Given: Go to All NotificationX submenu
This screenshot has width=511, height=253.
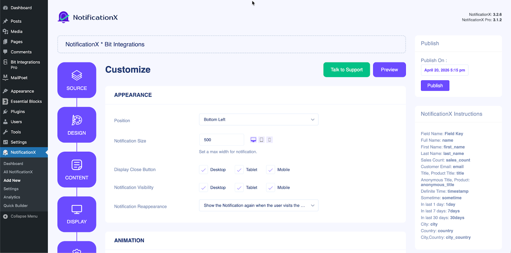Looking at the screenshot, I should [18, 172].
